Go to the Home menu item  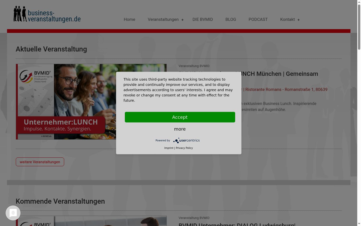tap(129, 20)
